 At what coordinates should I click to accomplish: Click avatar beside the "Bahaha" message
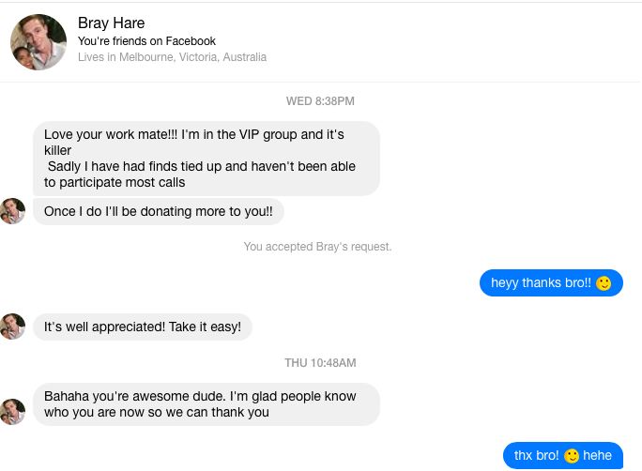(x=13, y=412)
